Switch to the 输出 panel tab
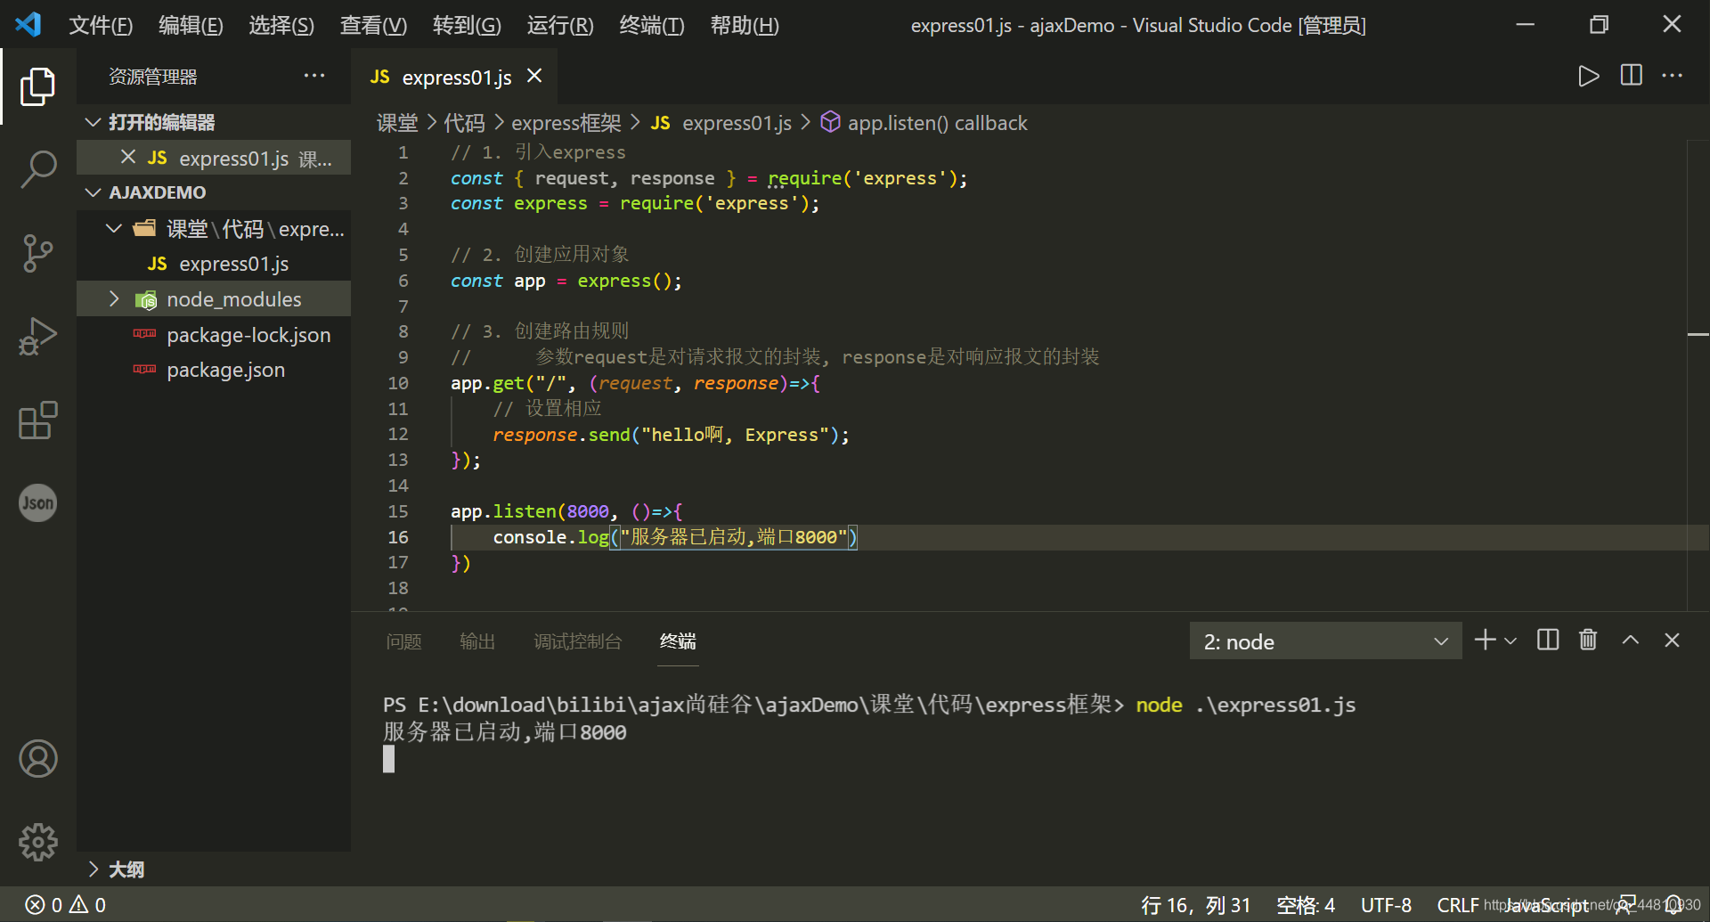 (x=477, y=641)
